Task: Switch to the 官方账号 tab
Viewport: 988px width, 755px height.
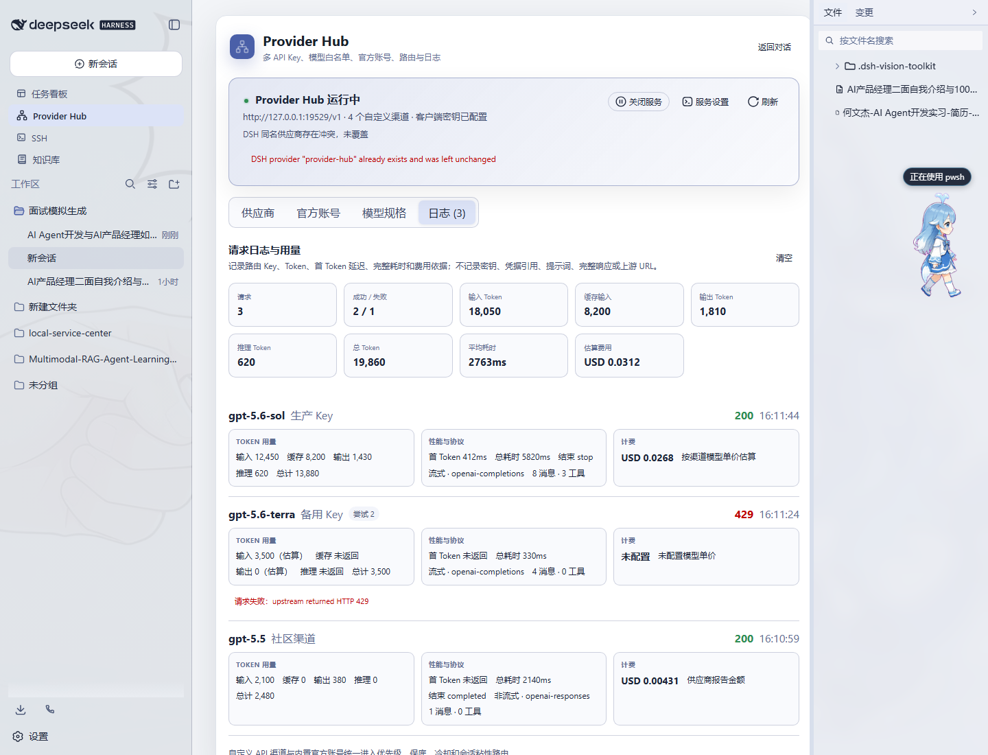Action: coord(318,213)
